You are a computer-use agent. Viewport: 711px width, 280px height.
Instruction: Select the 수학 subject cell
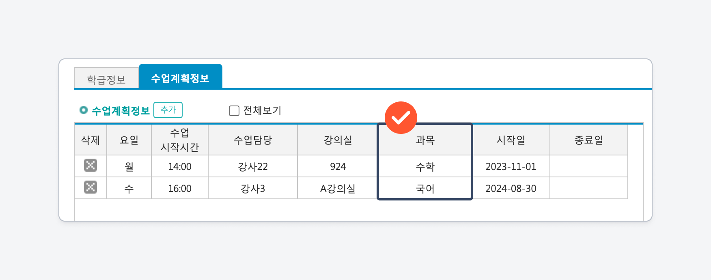tap(425, 166)
